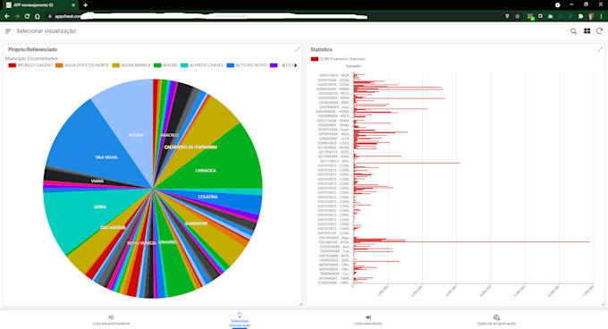Viewport: 608px width, 329px height.
Task: Open the grid view switcher icon
Action: point(587,31)
